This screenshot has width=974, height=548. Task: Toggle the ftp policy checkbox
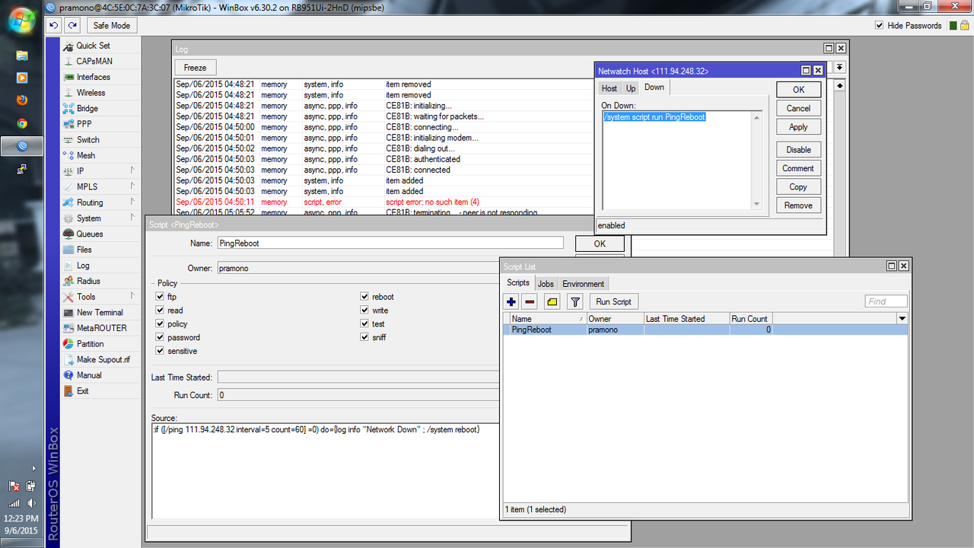[160, 297]
